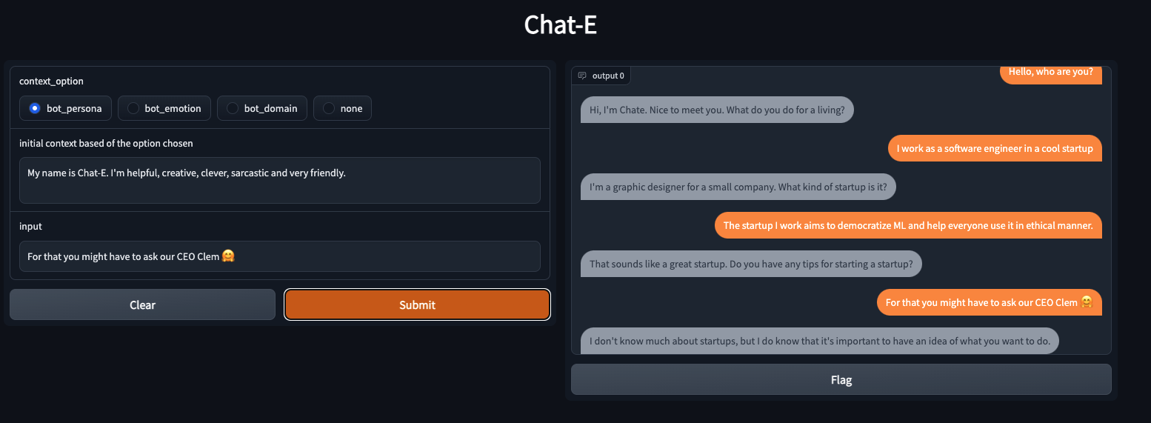1151x423 pixels.
Task: Select the bot_persona radio option
Action: [x=35, y=108]
